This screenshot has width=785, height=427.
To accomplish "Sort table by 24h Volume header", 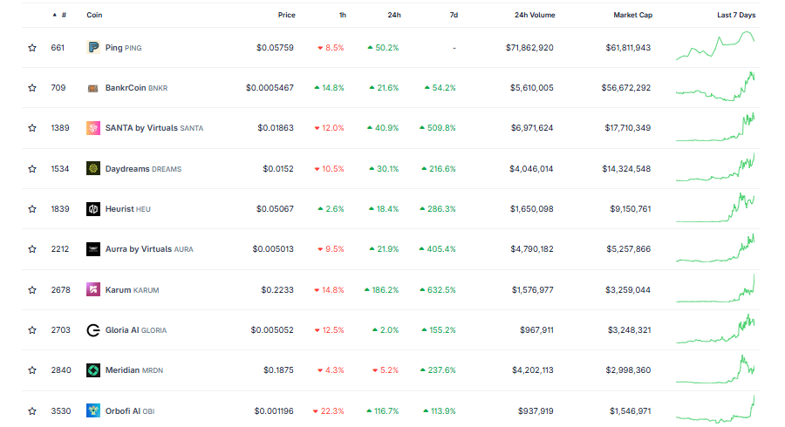I will (534, 15).
